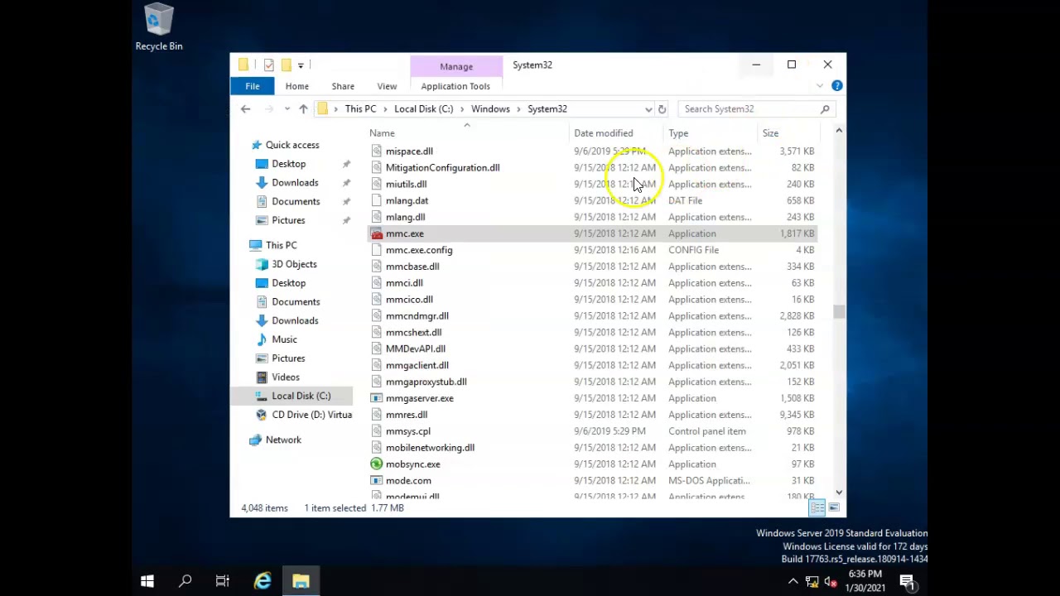Switch to details view layout
Image resolution: width=1060 pixels, height=596 pixels.
(817, 507)
